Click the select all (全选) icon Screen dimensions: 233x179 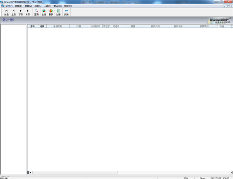(x=44, y=12)
